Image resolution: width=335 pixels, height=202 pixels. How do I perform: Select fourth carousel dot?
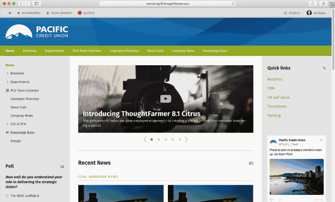coord(173,140)
